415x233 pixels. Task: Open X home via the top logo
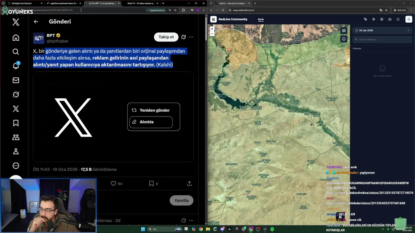pyautogui.click(x=16, y=22)
